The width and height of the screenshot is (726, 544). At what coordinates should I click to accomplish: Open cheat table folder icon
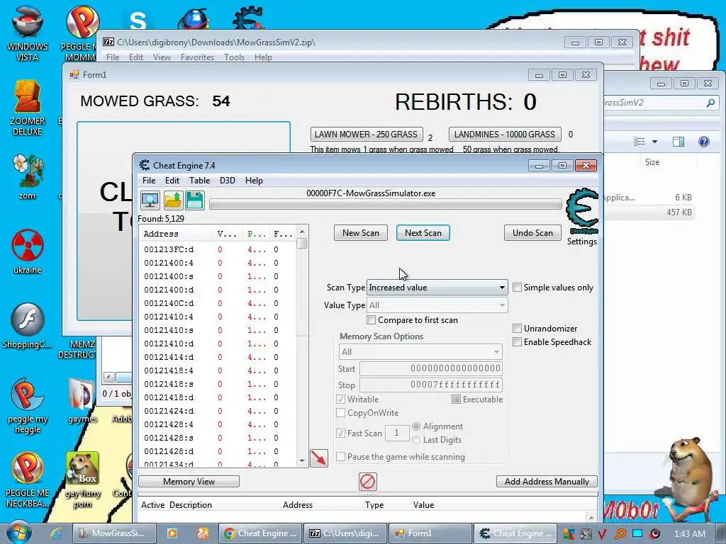click(173, 200)
